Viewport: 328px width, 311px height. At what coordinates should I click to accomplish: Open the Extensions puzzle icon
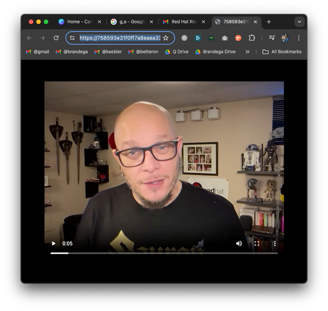tap(252, 38)
